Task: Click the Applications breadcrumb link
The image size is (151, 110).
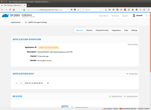Action: 16,22
